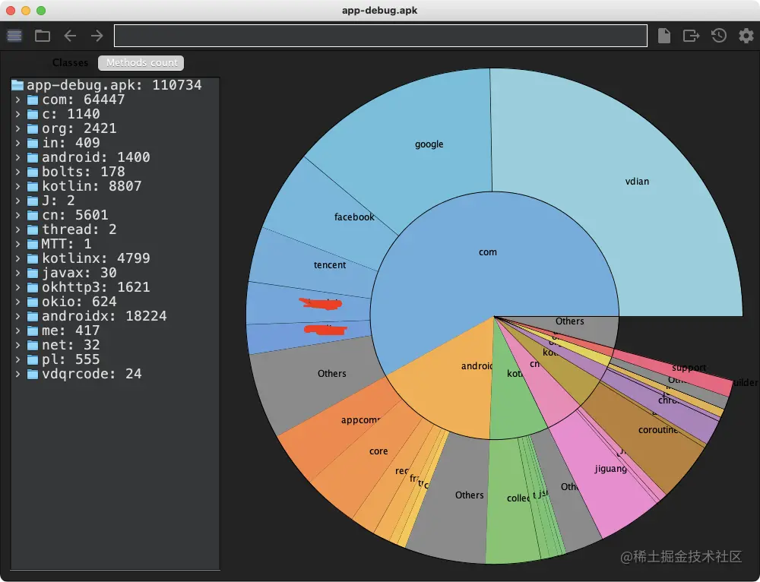The height and width of the screenshot is (582, 760).
Task: Expand the android package node
Action: coord(17,157)
